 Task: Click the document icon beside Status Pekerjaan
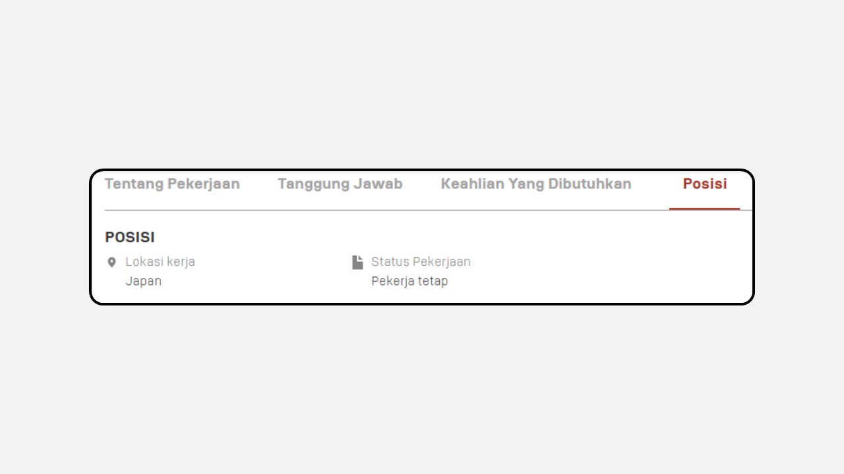[357, 262]
